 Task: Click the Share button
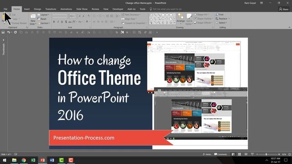tap(284, 9)
